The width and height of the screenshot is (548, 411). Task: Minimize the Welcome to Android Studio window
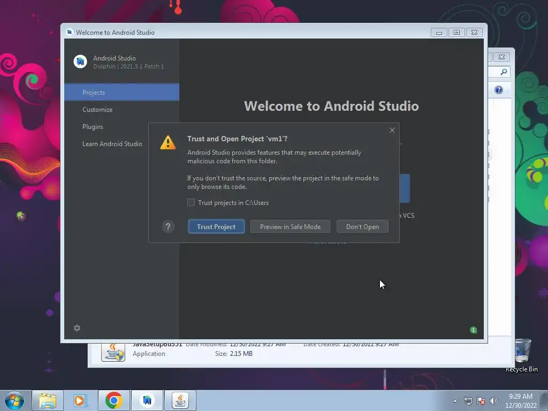pyautogui.click(x=439, y=33)
